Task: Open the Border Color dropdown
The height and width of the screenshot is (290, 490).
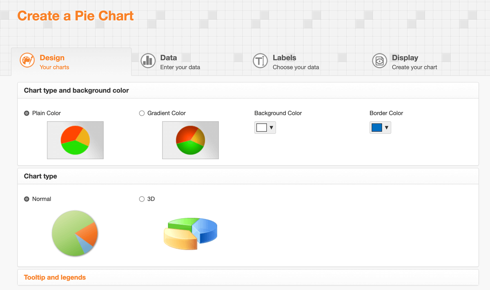Action: (387, 127)
